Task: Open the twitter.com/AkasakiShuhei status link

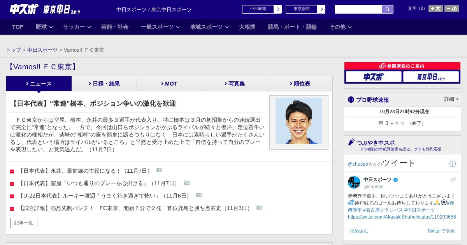Action: tap(402, 217)
